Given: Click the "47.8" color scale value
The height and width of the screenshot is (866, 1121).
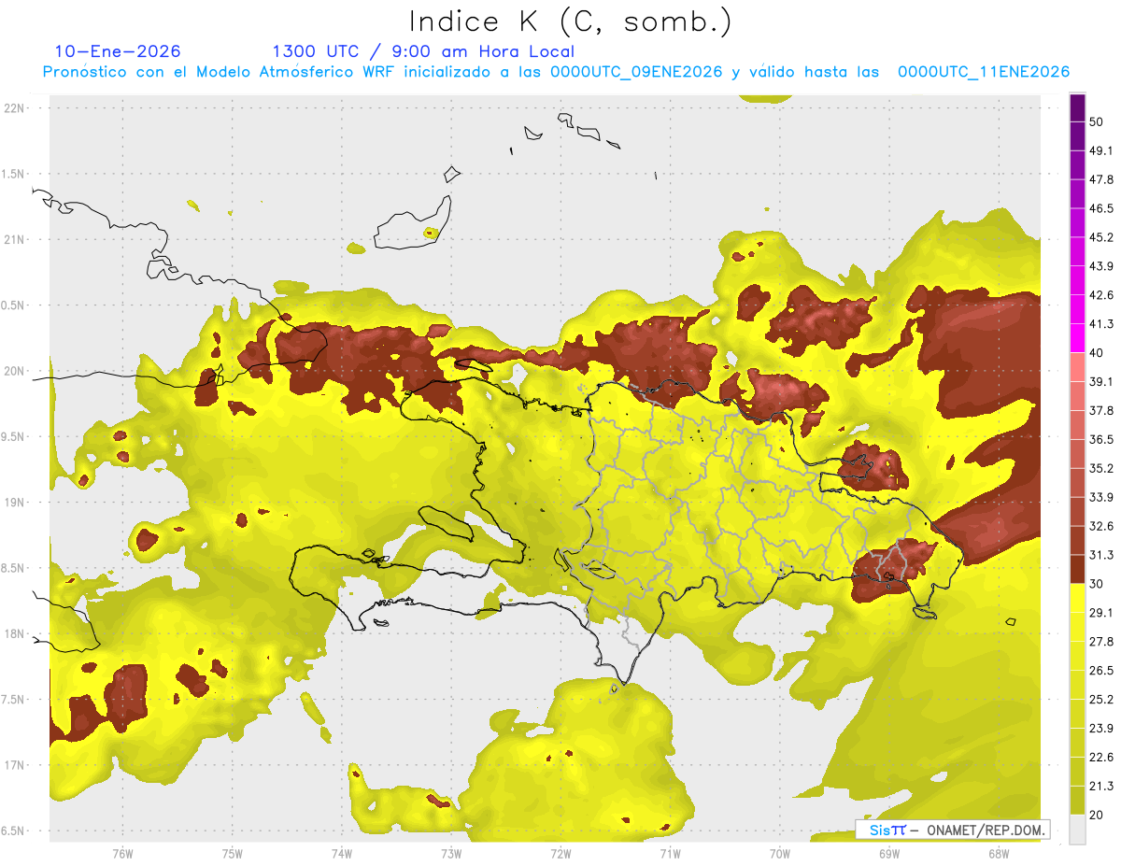Looking at the screenshot, I should (x=1101, y=179).
